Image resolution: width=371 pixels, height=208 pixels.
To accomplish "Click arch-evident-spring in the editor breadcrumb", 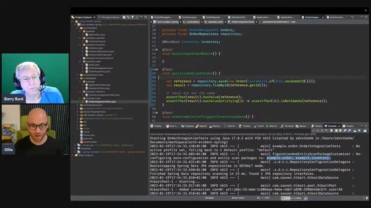I will (x=166, y=22).
